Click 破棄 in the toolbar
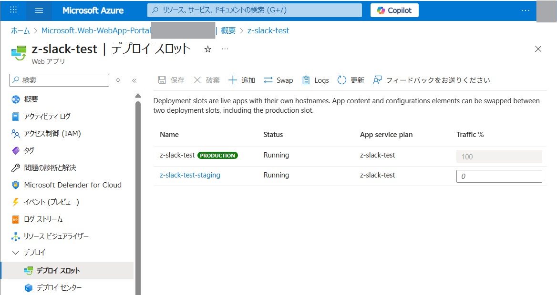The height and width of the screenshot is (295, 557). tap(207, 80)
